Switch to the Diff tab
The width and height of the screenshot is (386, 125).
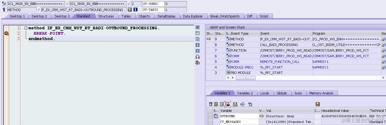tap(250, 16)
